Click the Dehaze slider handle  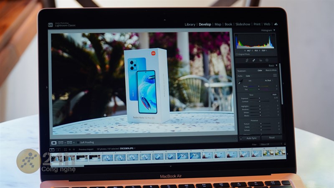point(261,130)
